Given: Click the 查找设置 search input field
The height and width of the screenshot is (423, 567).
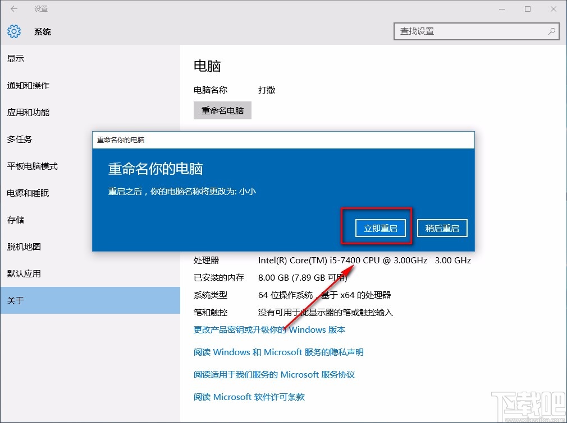Looking at the screenshot, I should (x=466, y=31).
